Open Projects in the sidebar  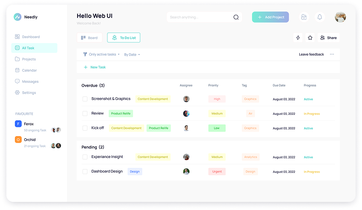pyautogui.click(x=26, y=59)
